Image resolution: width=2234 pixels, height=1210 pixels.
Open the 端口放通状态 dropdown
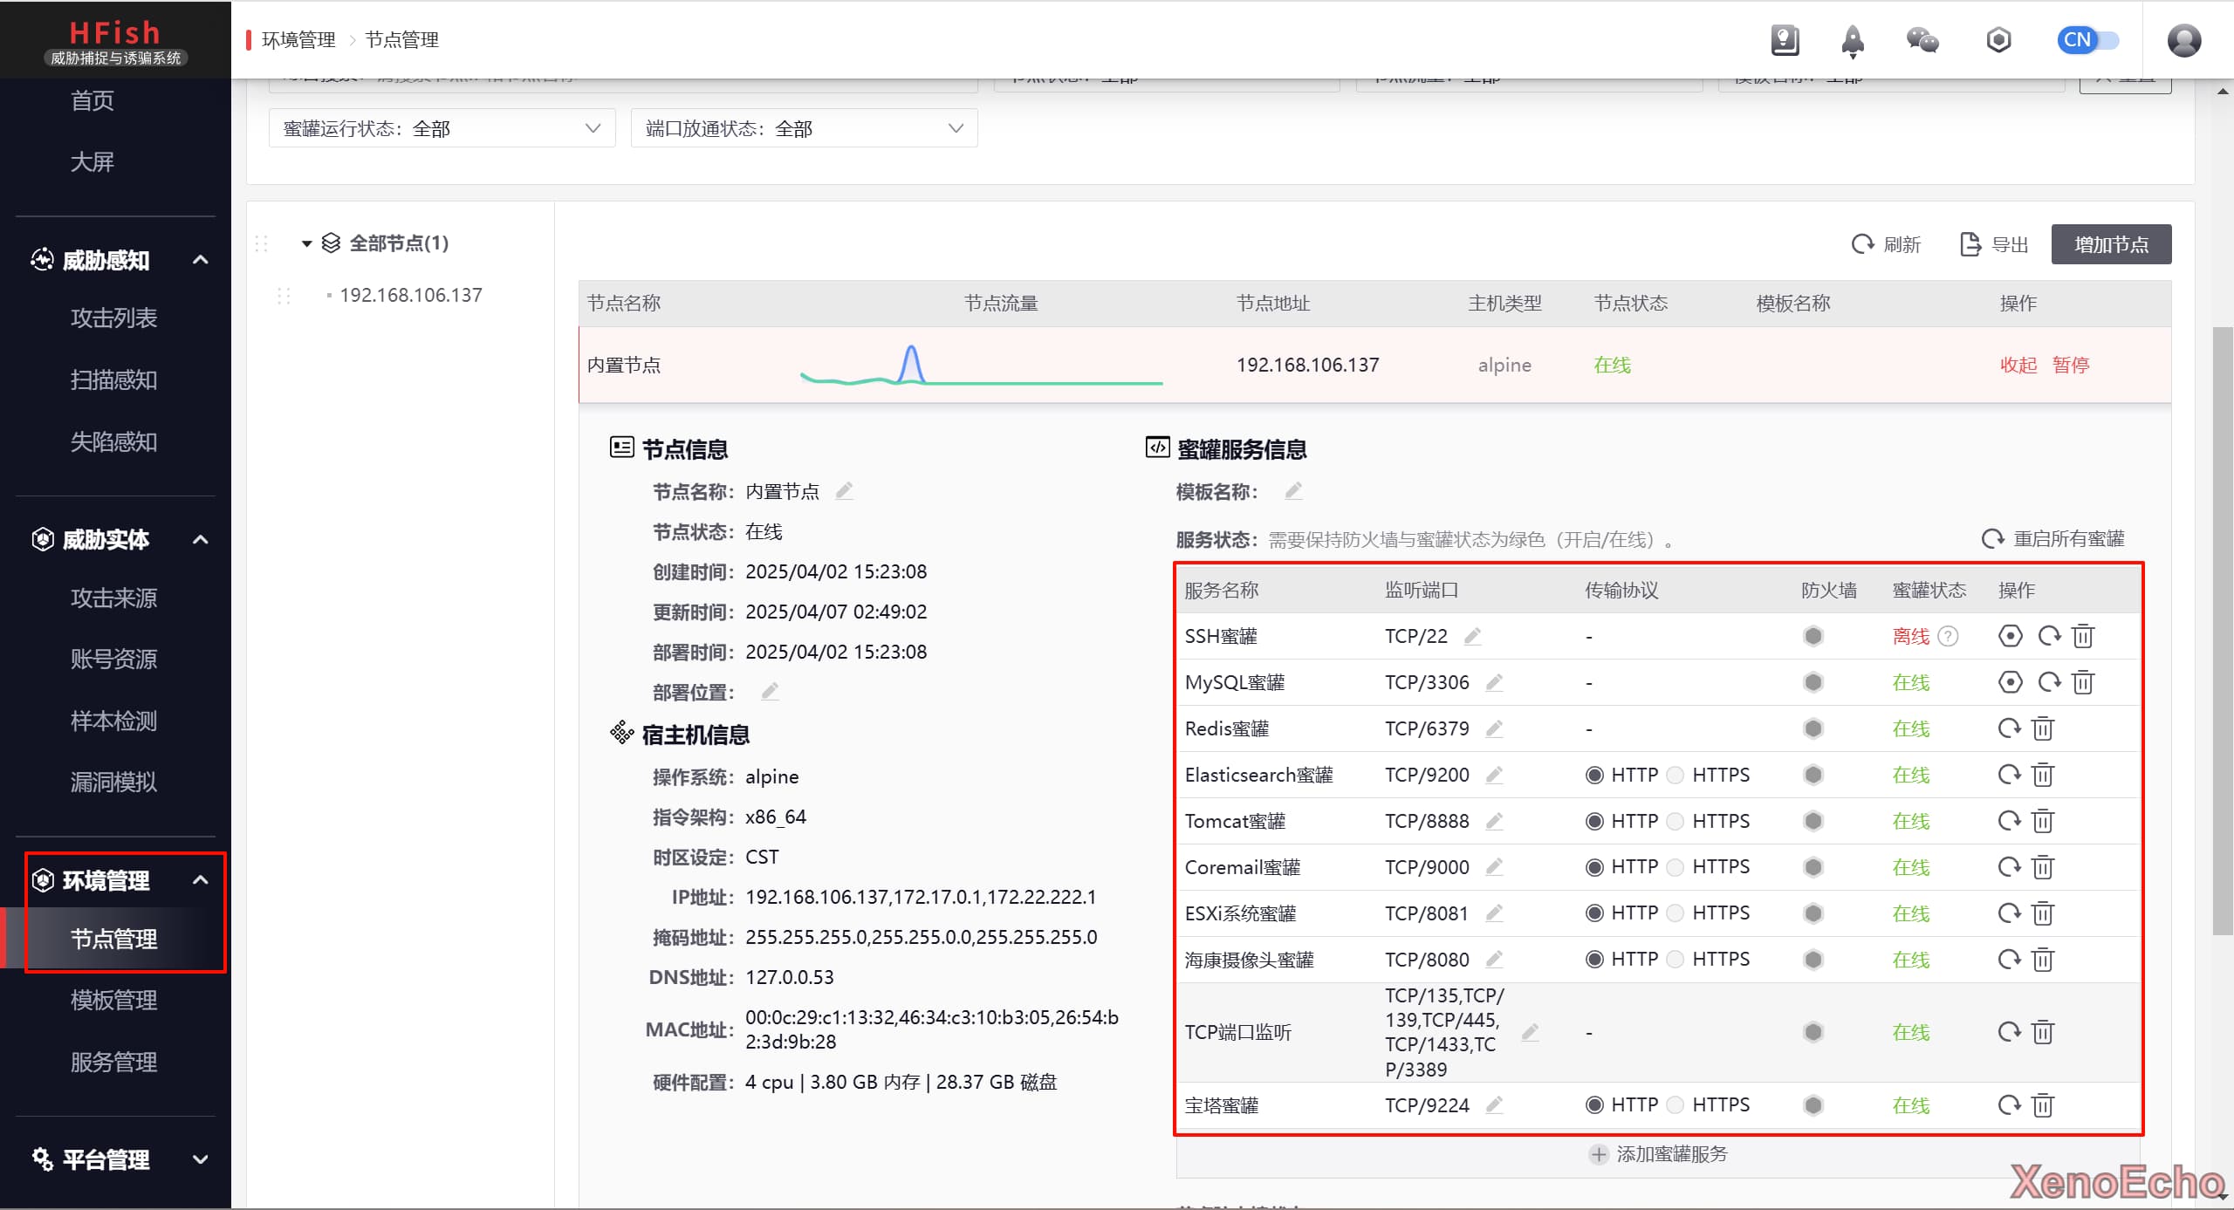(x=803, y=128)
